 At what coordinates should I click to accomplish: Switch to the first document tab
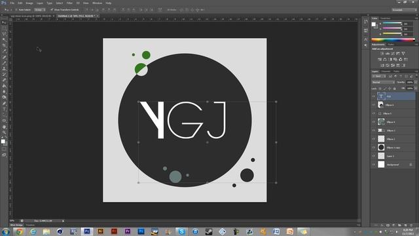tap(31, 16)
